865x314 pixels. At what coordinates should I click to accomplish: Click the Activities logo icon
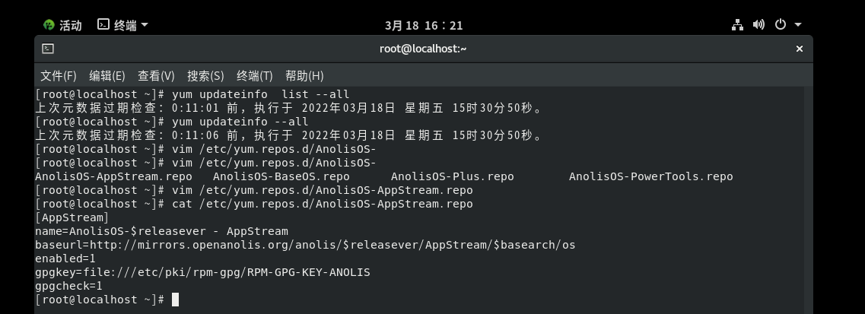point(49,25)
